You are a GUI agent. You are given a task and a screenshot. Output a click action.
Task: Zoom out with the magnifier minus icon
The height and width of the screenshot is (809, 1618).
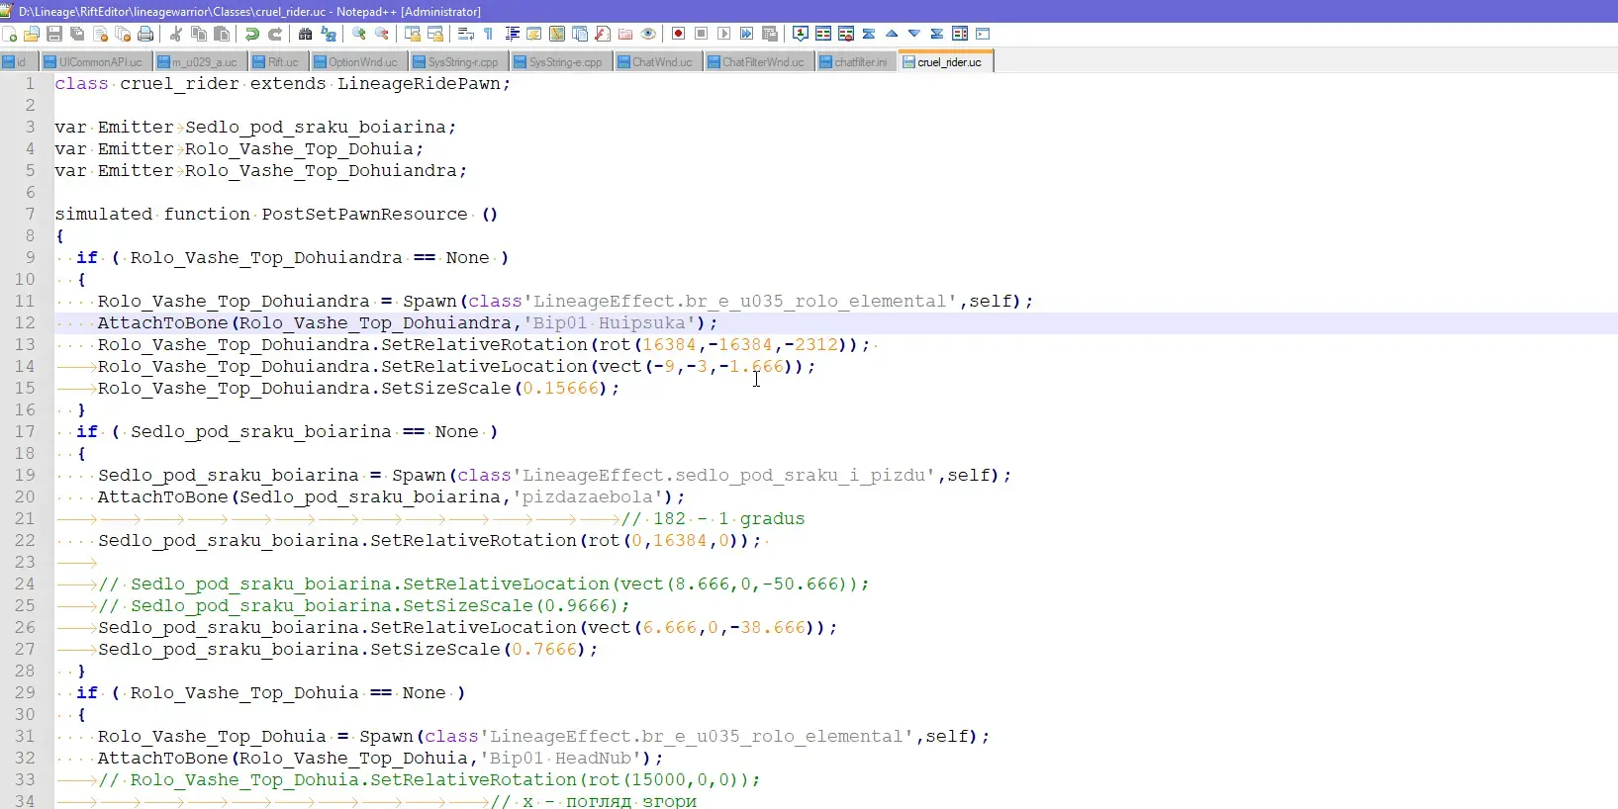[382, 34]
